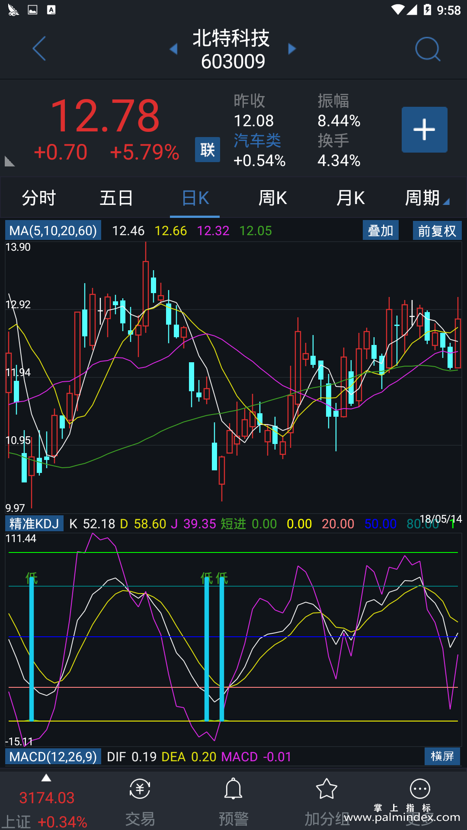This screenshot has width=467, height=830.
Task: Tap the 振幅 label
Action: point(333,101)
